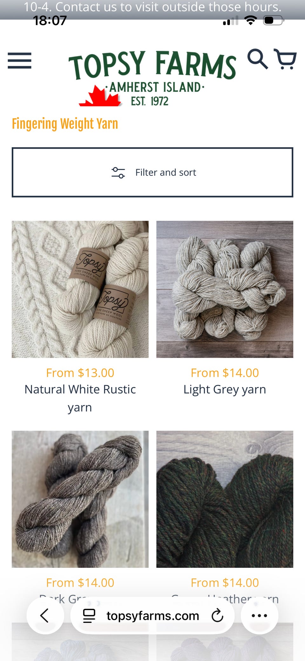
Task: Go back with the browser back arrow
Action: pos(45,616)
